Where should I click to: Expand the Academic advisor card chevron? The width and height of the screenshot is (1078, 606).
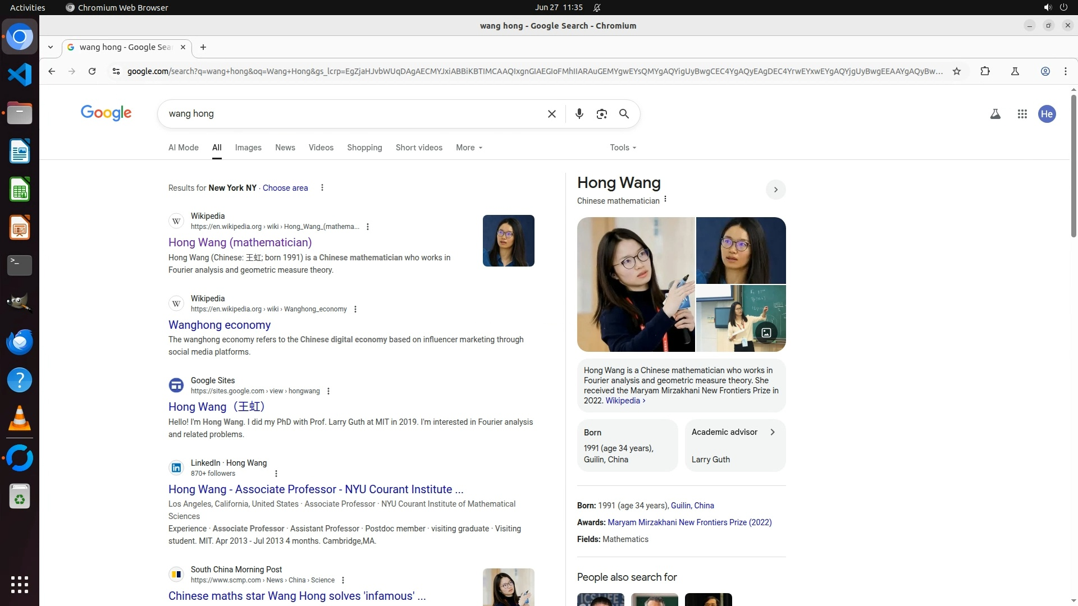(x=773, y=432)
